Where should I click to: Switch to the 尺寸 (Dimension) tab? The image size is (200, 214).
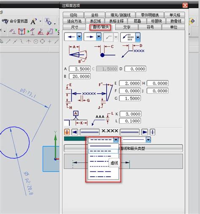click(x=74, y=27)
